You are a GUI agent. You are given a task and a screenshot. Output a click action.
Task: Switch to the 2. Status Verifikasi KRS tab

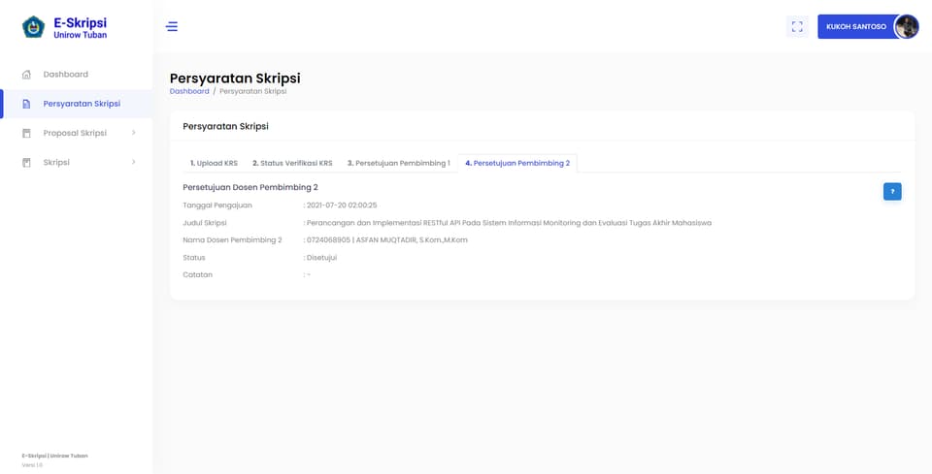click(292, 163)
